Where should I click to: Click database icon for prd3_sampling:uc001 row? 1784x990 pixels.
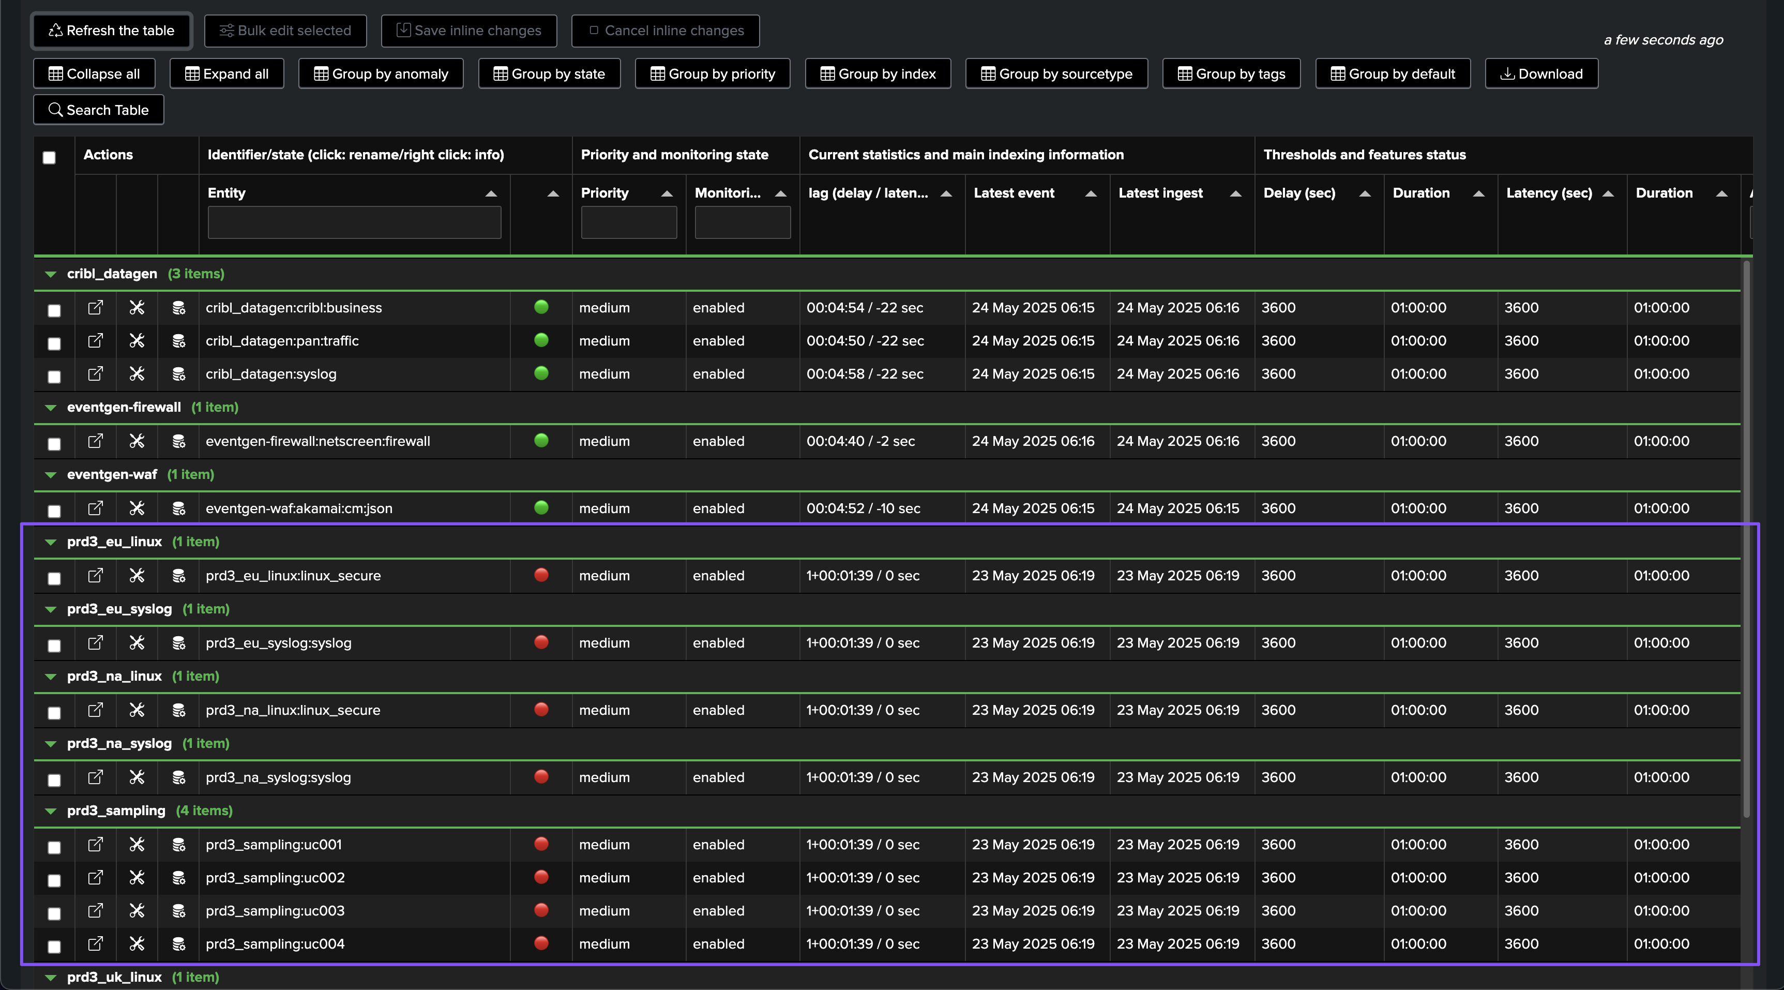pos(179,845)
